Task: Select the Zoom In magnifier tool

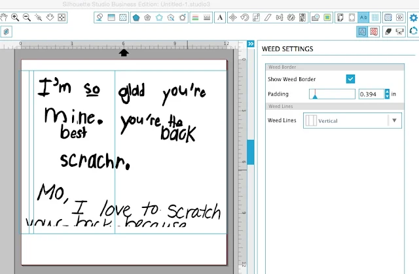Action: click(x=15, y=18)
